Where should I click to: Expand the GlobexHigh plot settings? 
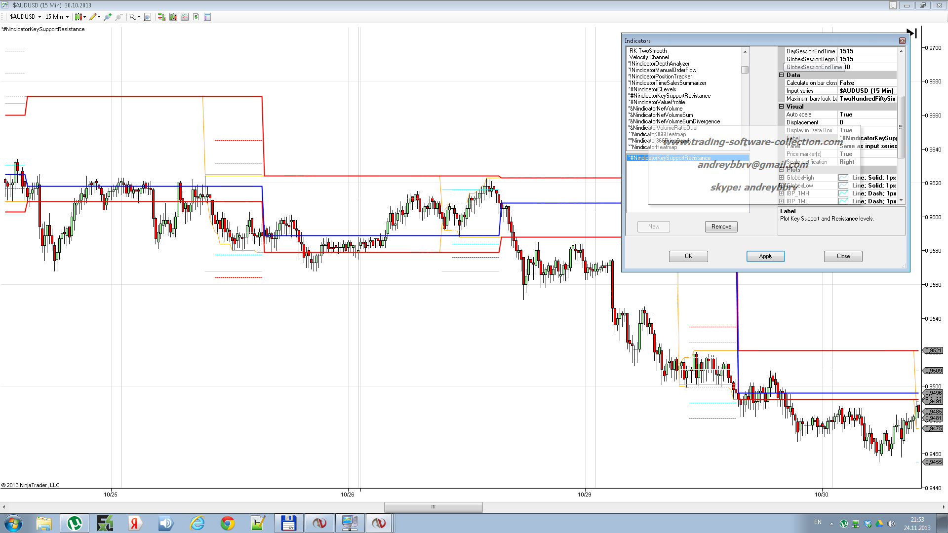point(782,178)
